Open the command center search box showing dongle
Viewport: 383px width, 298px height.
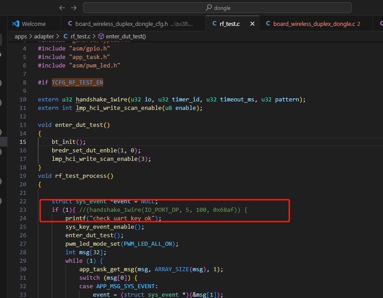(217, 8)
